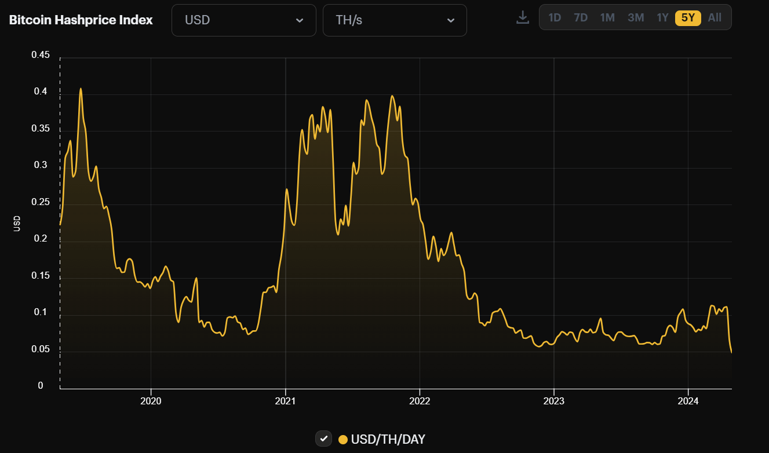769x453 pixels.
Task: Click the 2019 chart peak near 0.4
Action: (x=81, y=89)
